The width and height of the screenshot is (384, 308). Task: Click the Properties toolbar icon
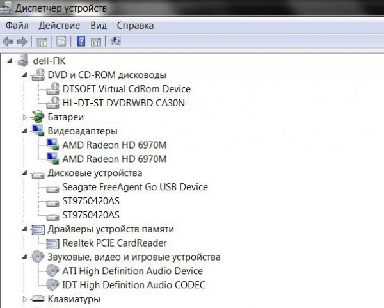point(61,42)
